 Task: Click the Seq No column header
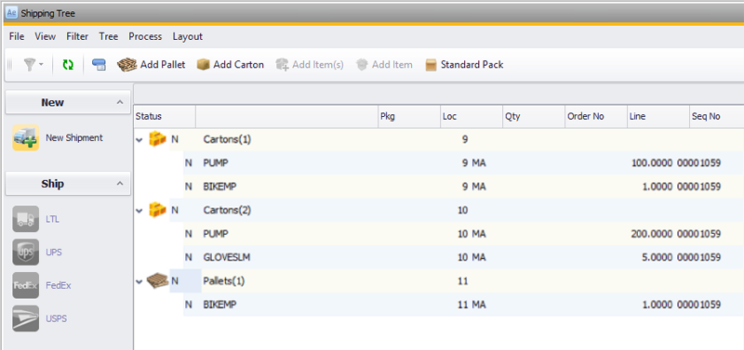coord(716,116)
